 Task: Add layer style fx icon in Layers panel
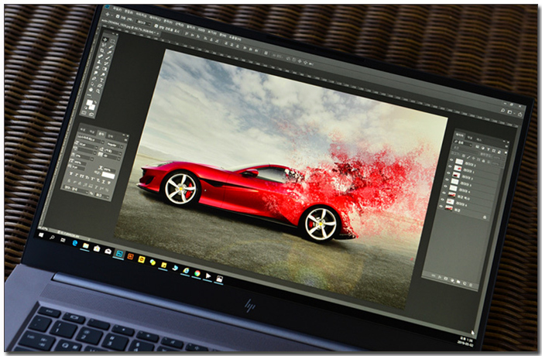click(x=440, y=277)
